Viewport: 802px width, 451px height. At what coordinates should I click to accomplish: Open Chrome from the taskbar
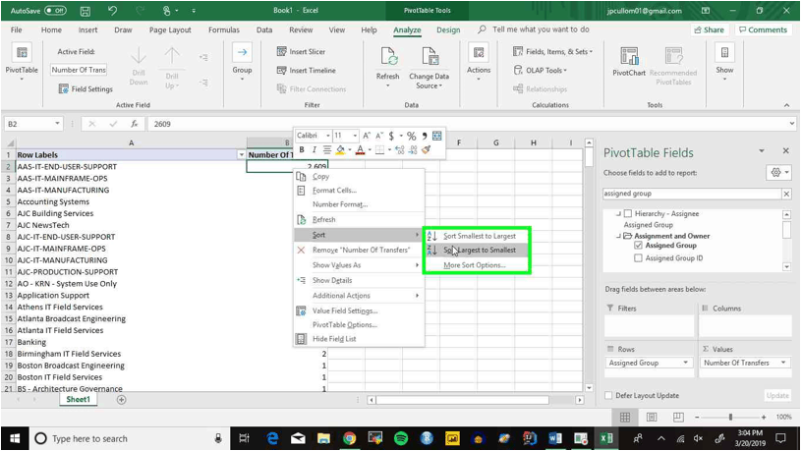pos(349,438)
